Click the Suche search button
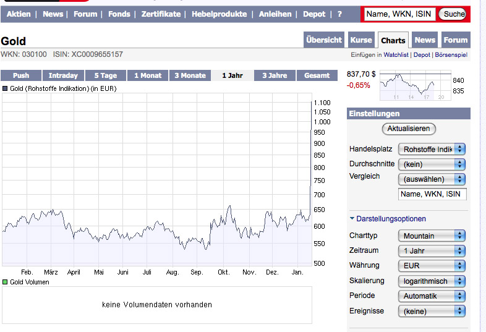 click(453, 14)
